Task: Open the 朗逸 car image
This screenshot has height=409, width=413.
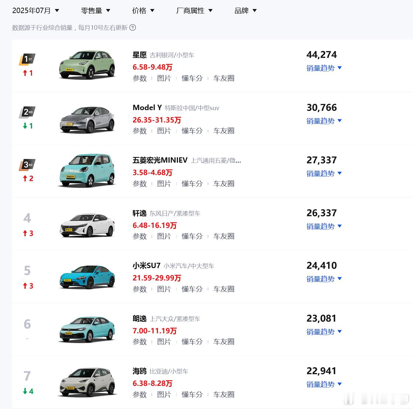Action: pos(87,329)
